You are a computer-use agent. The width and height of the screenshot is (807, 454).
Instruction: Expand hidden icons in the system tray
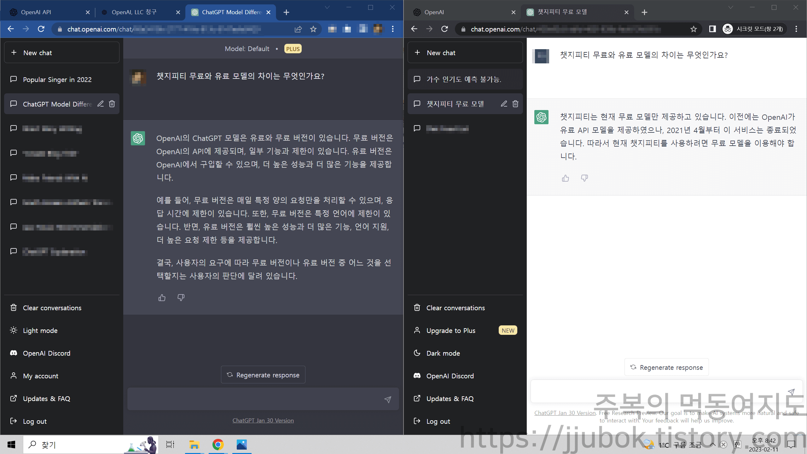pos(712,445)
